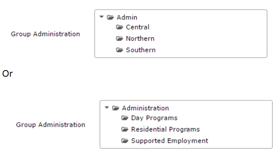Select the Northern group
Viewport: 279px width, 156px height.
(x=140, y=39)
